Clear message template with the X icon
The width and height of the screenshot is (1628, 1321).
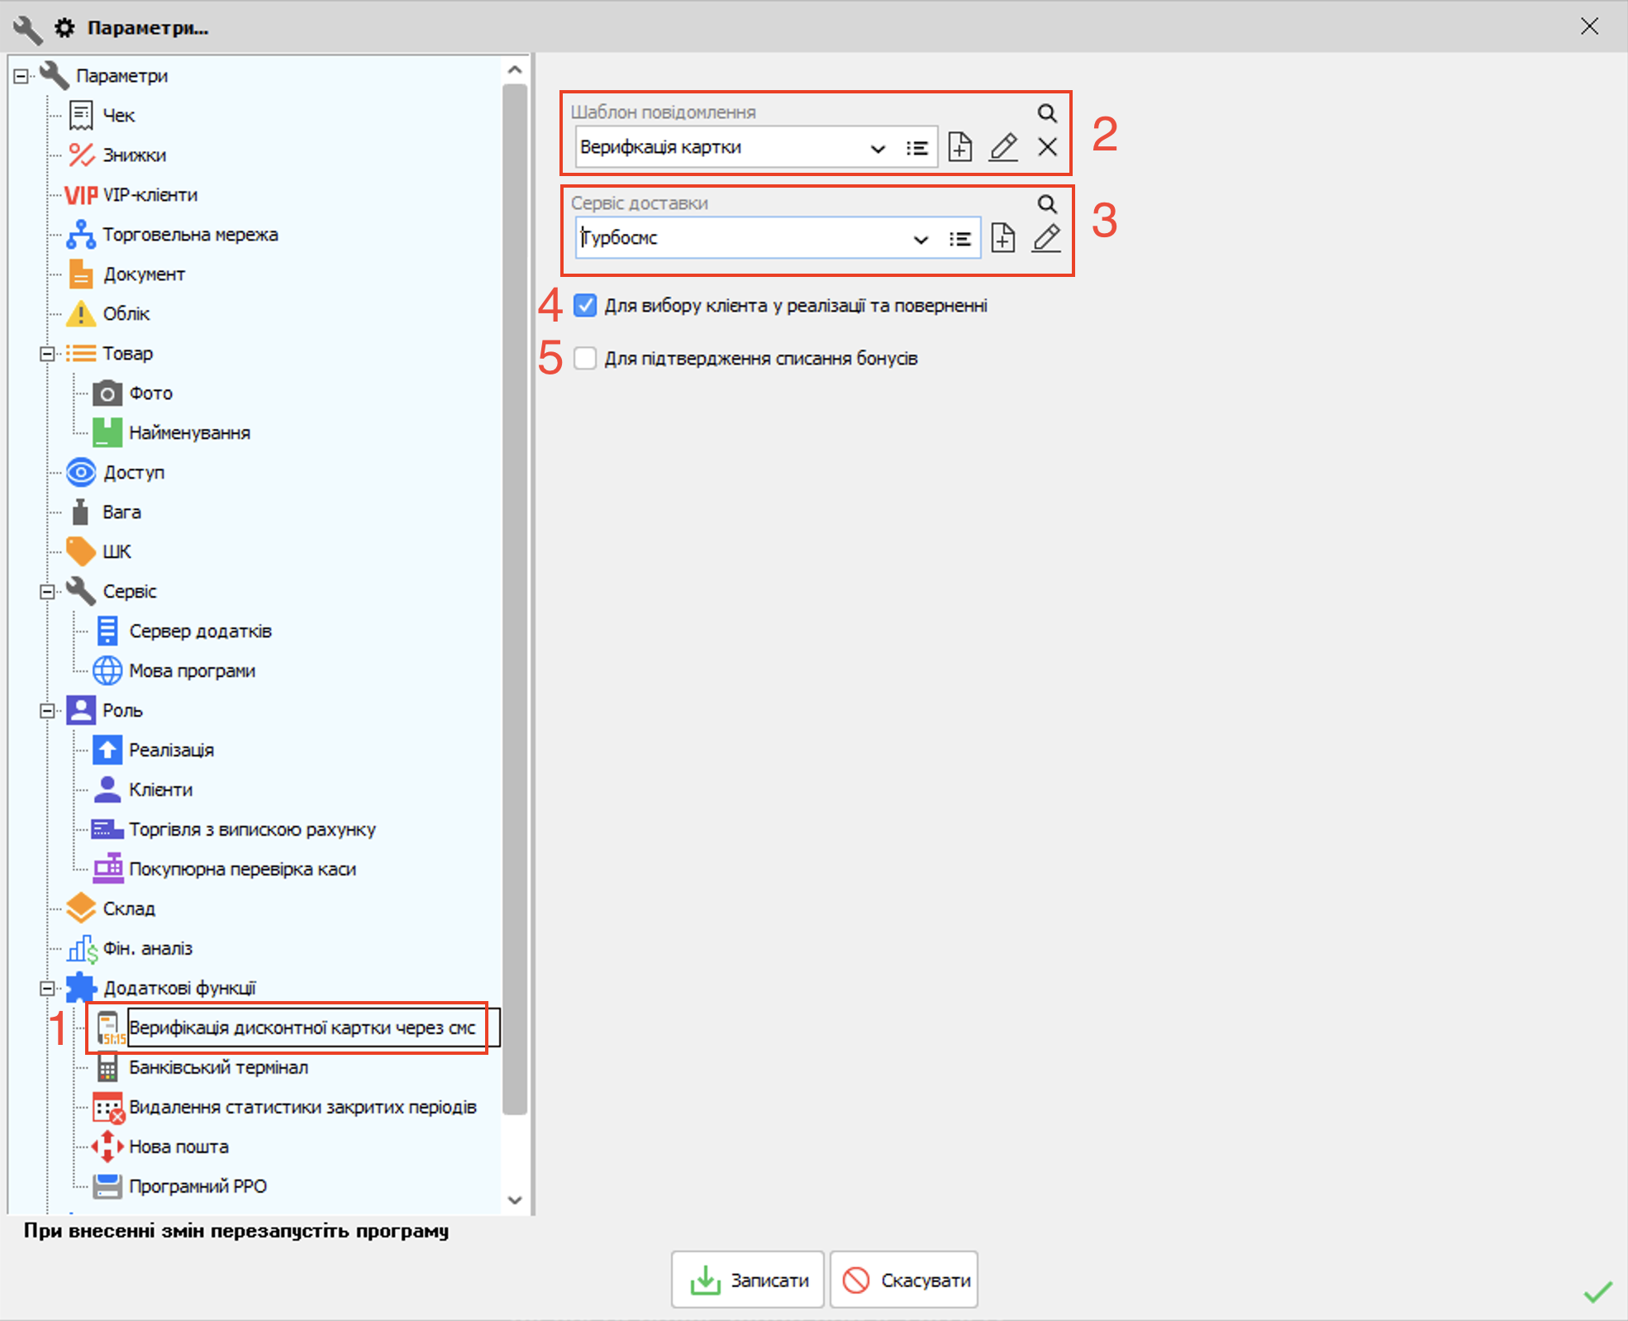coord(1047,148)
